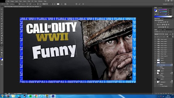Viewport: 174px width, 98px height.
Task: Toggle the Character and Paragraph panels
Action: 66,4
